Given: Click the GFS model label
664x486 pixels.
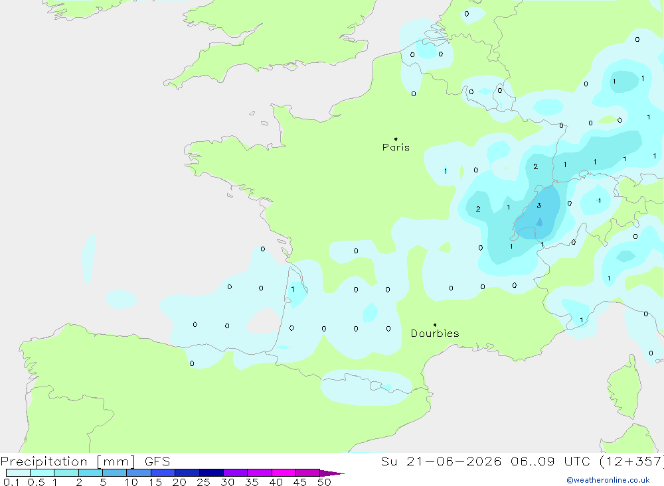Looking at the screenshot, I should pos(157,461).
